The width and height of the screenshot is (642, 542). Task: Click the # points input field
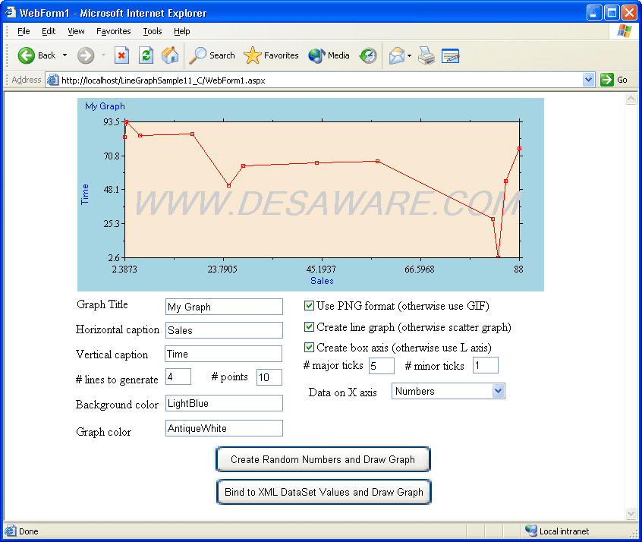[269, 377]
